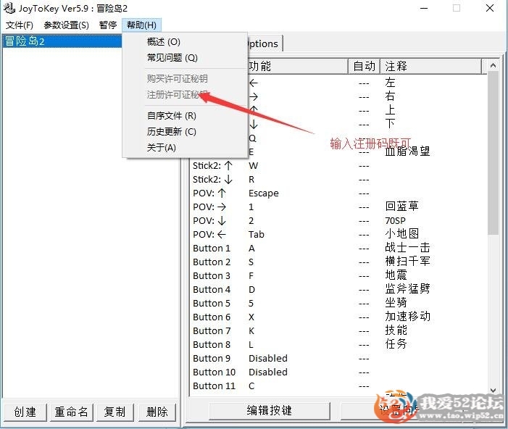Click the 功能 column header

296,66
